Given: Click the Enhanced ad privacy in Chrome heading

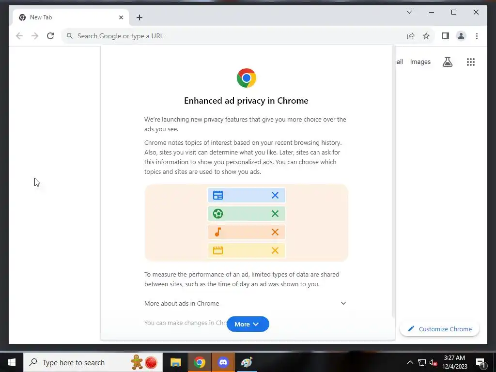Looking at the screenshot, I should pos(246,101).
